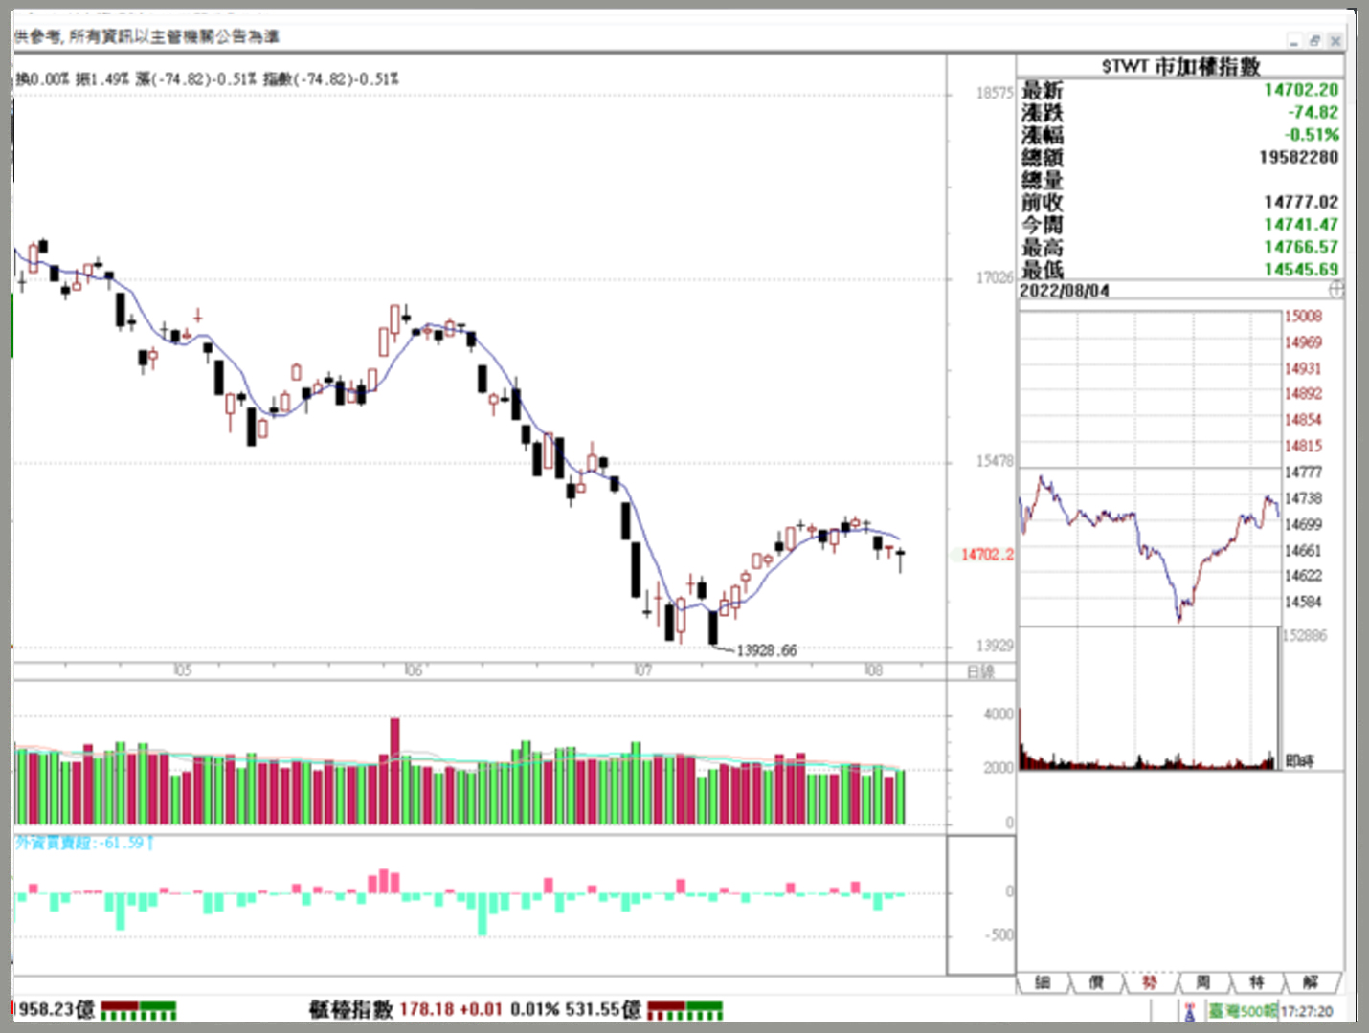Click the 14777 intraday reference level label
The image size is (1369, 1033).
click(1303, 472)
